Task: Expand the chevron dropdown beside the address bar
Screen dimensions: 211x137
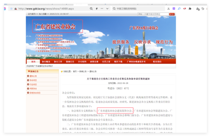Action: pos(107,9)
